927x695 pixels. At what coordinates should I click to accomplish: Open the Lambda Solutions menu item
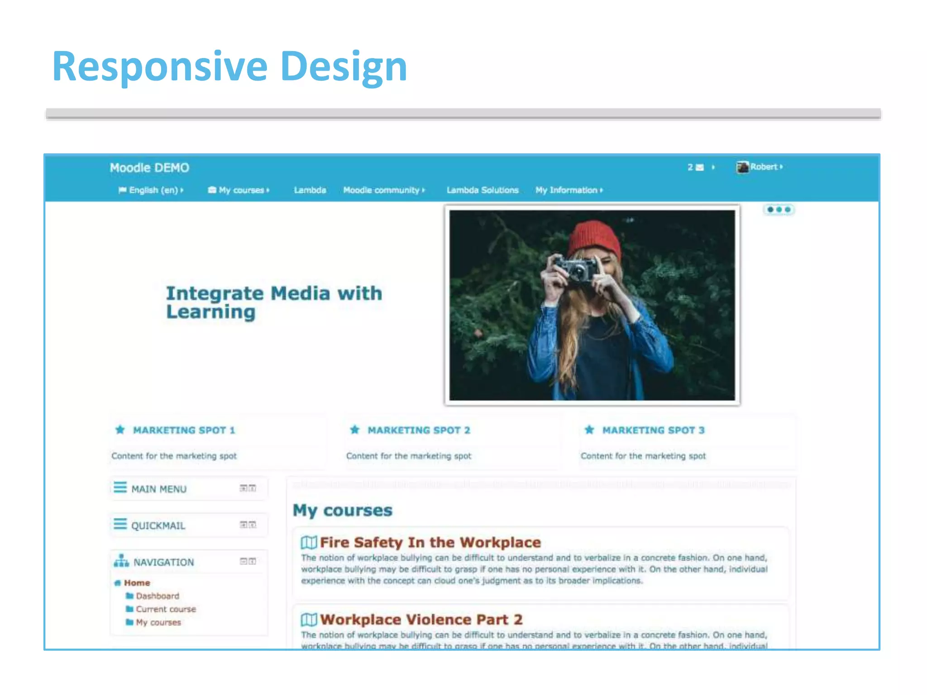pos(483,190)
